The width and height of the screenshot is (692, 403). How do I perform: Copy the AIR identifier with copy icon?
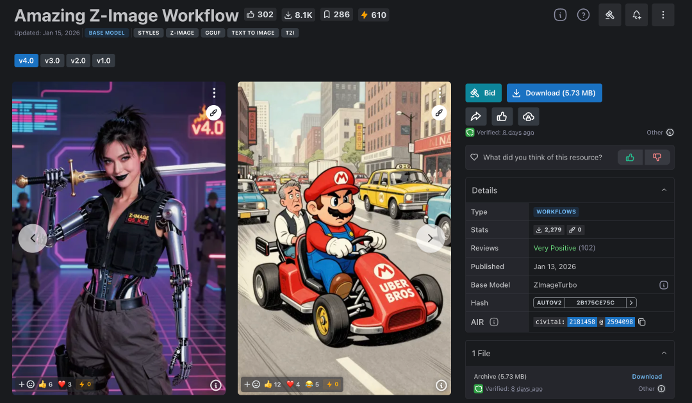pyautogui.click(x=641, y=322)
